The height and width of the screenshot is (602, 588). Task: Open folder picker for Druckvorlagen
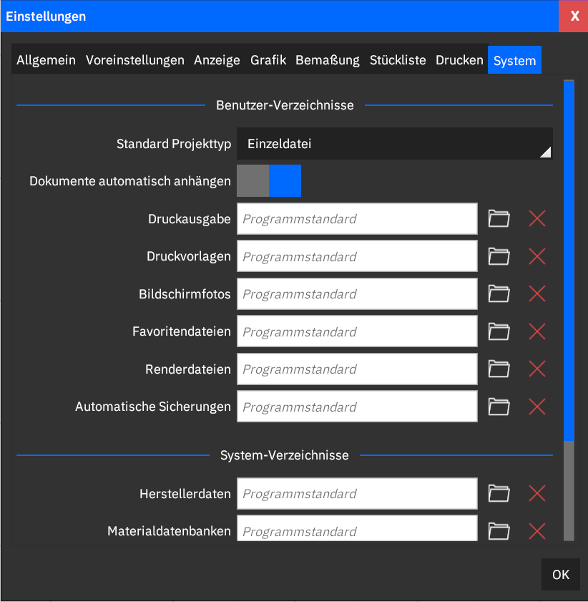[499, 256]
